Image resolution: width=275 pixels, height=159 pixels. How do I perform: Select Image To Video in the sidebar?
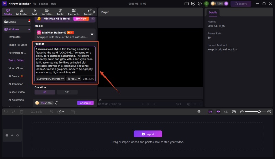point(18,45)
